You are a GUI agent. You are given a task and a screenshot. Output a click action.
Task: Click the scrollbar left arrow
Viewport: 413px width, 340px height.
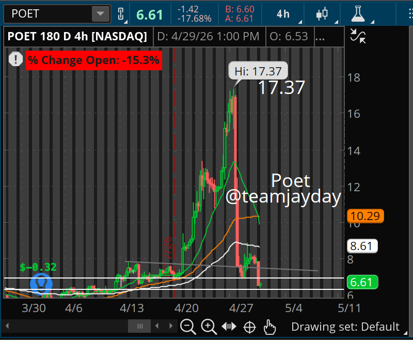click(x=7, y=326)
